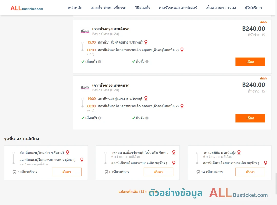Click info icon next to เลื่อนตั๋ว in second card

click(x=100, y=118)
